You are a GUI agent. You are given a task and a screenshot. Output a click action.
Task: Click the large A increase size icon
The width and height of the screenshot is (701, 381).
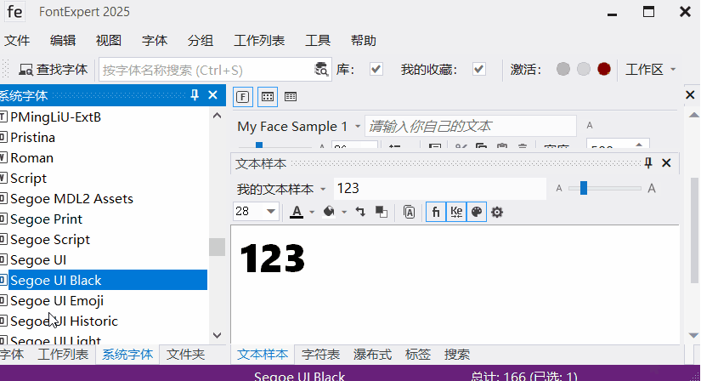[x=652, y=189]
